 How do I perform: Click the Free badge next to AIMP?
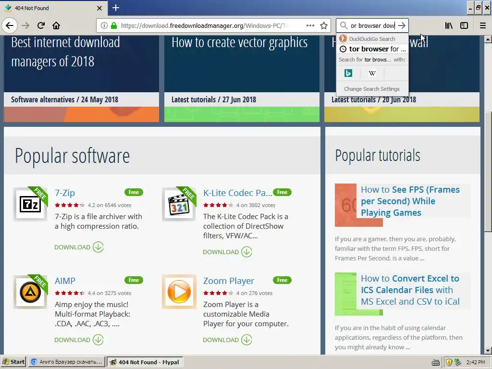[134, 280]
